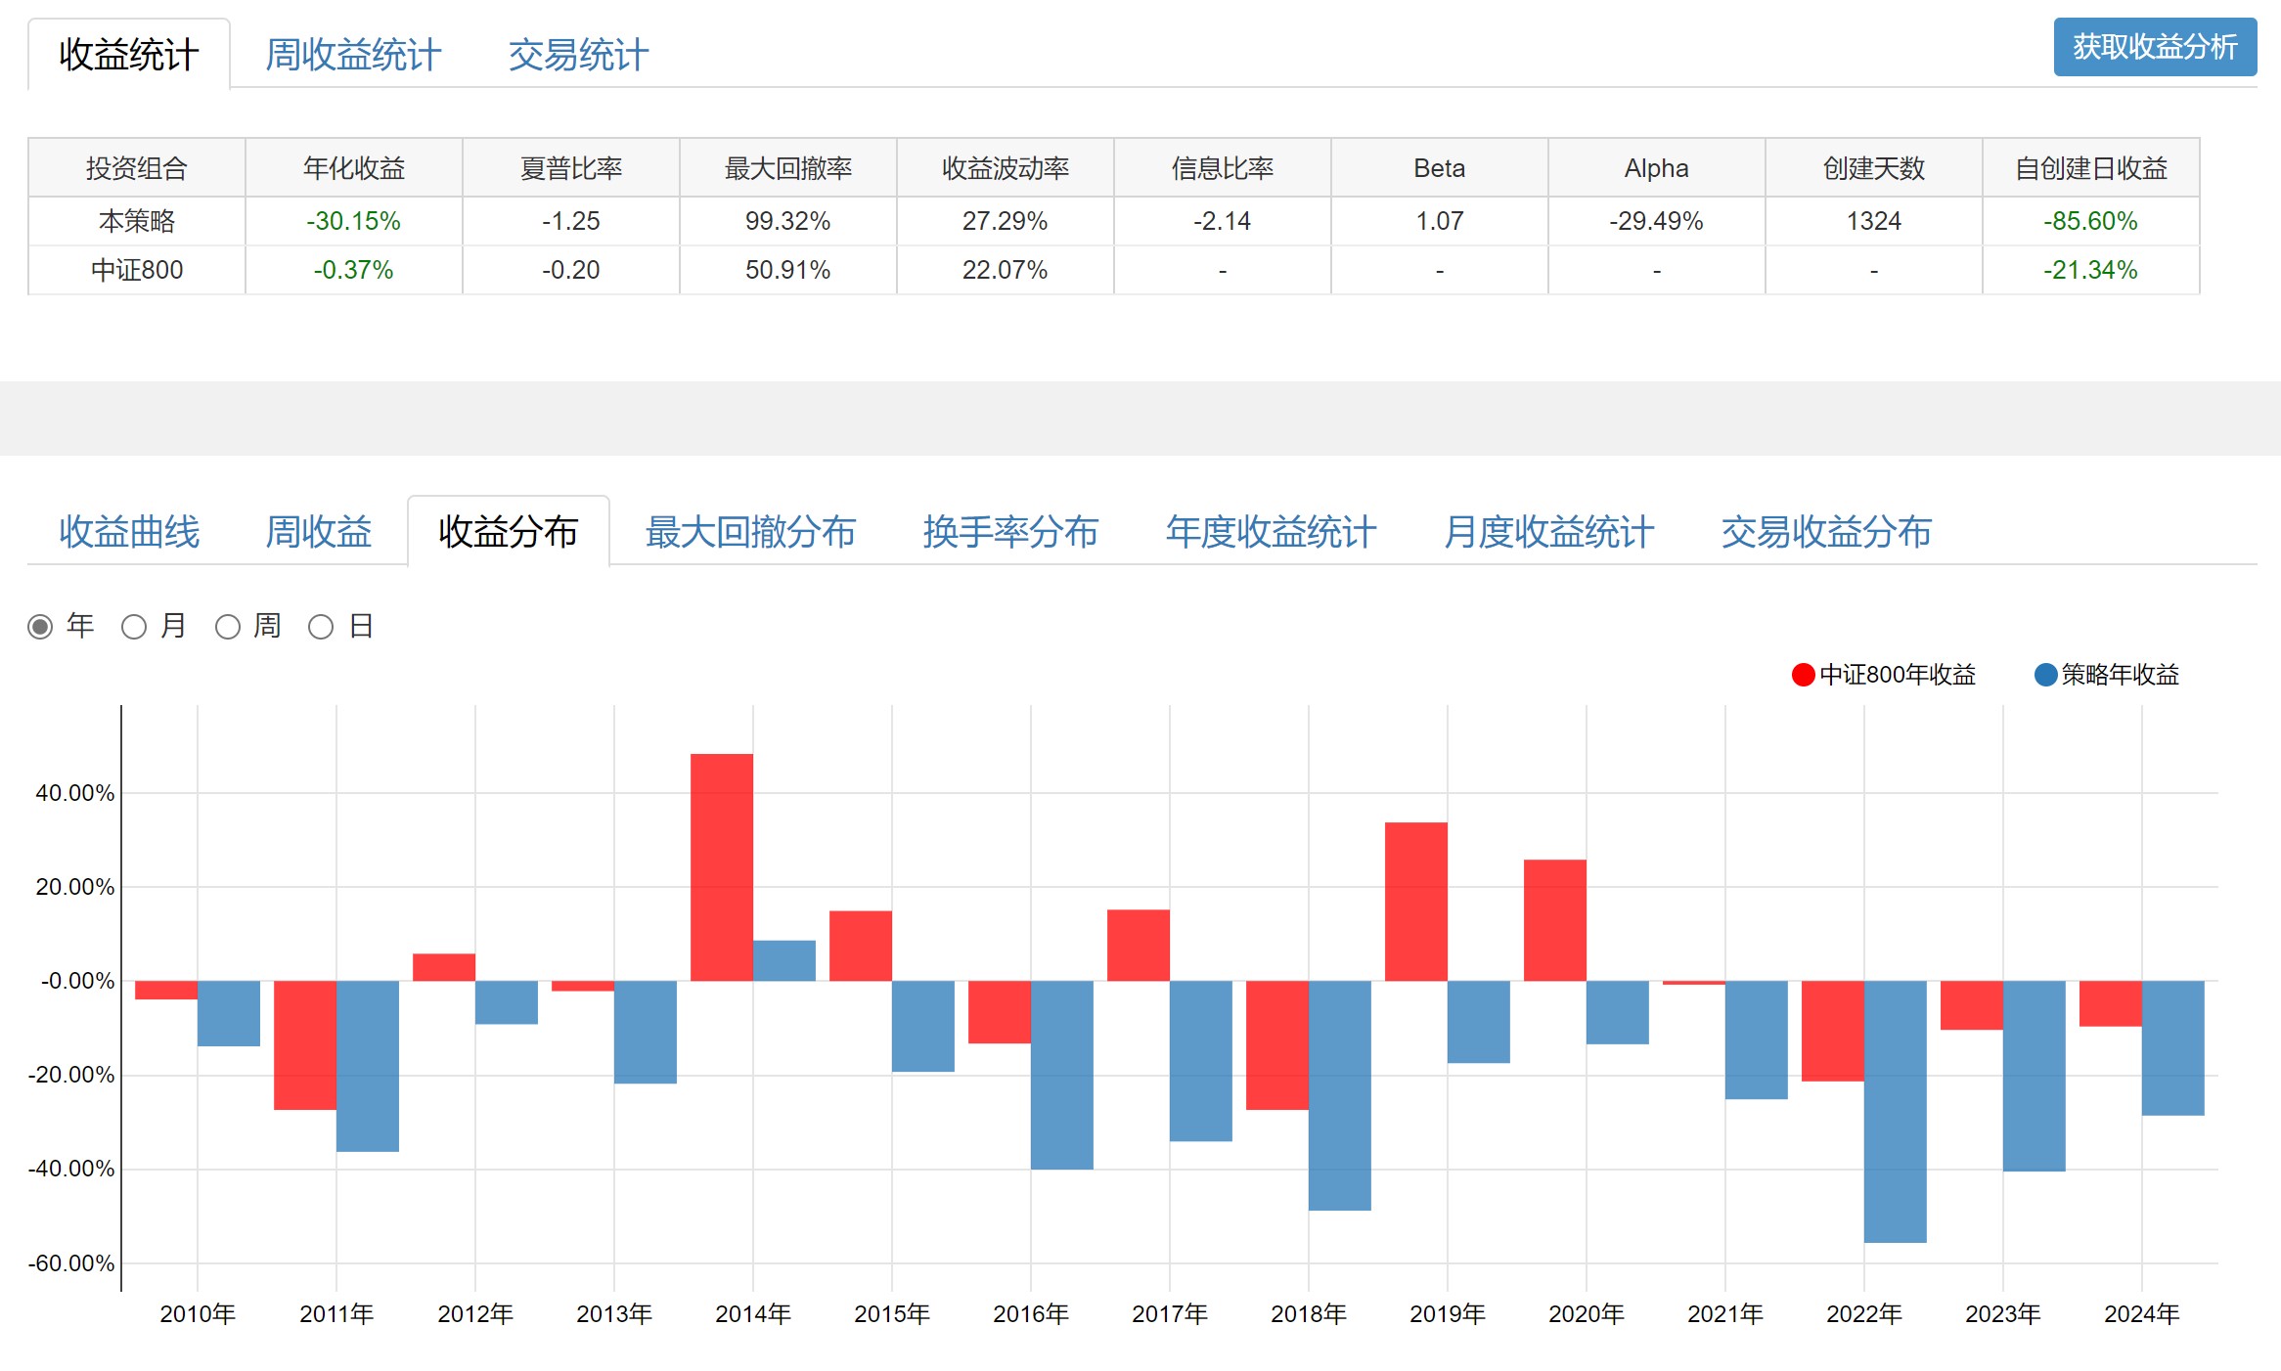Select the 年 radio button
The image size is (2281, 1371).
pyautogui.click(x=40, y=627)
